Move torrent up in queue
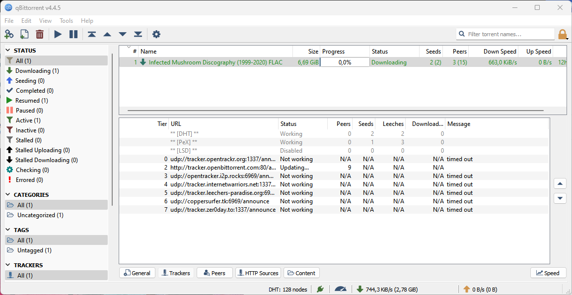 coord(107,34)
